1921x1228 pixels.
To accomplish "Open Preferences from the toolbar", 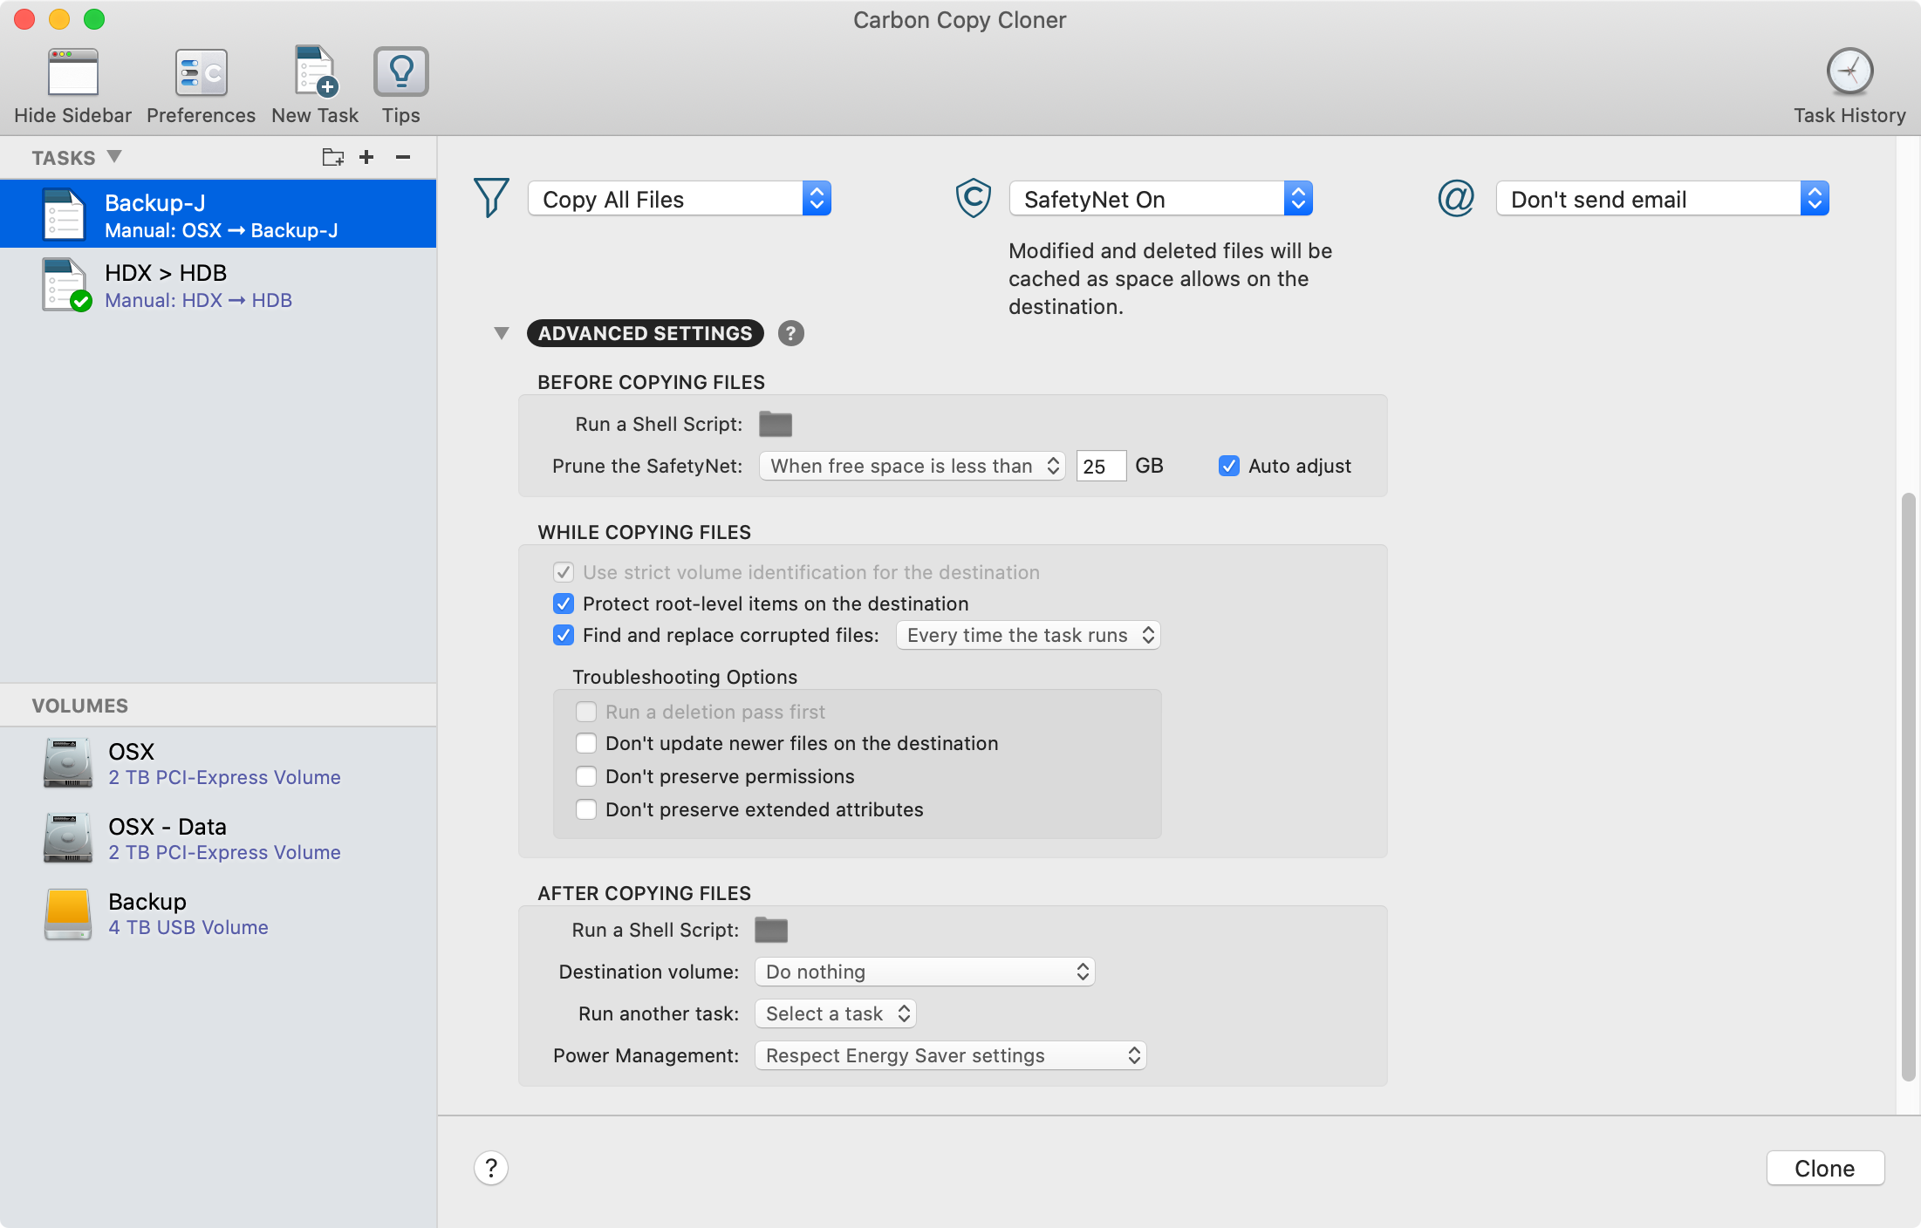I will point(201,72).
